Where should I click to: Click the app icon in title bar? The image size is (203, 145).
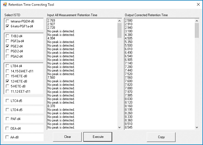pos(4,5)
